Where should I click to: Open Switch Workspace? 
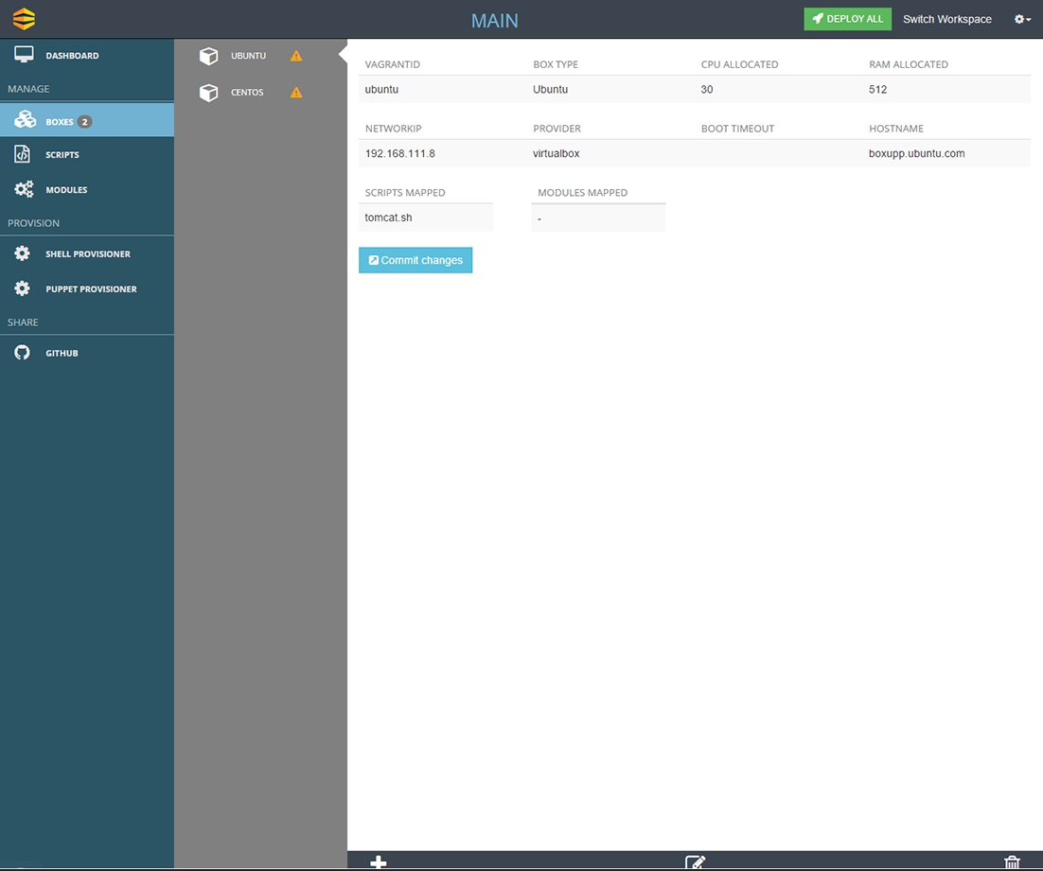(x=946, y=19)
